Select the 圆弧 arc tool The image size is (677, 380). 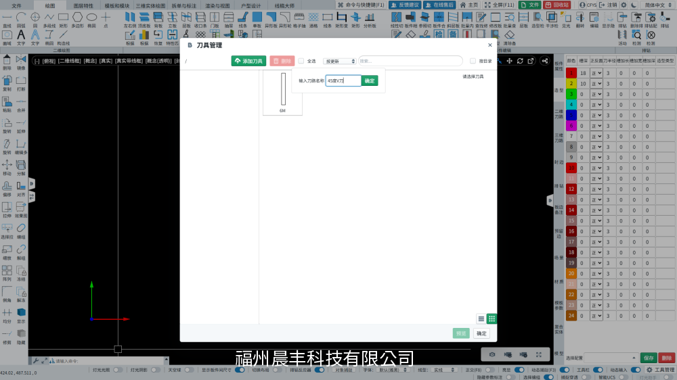(21, 20)
